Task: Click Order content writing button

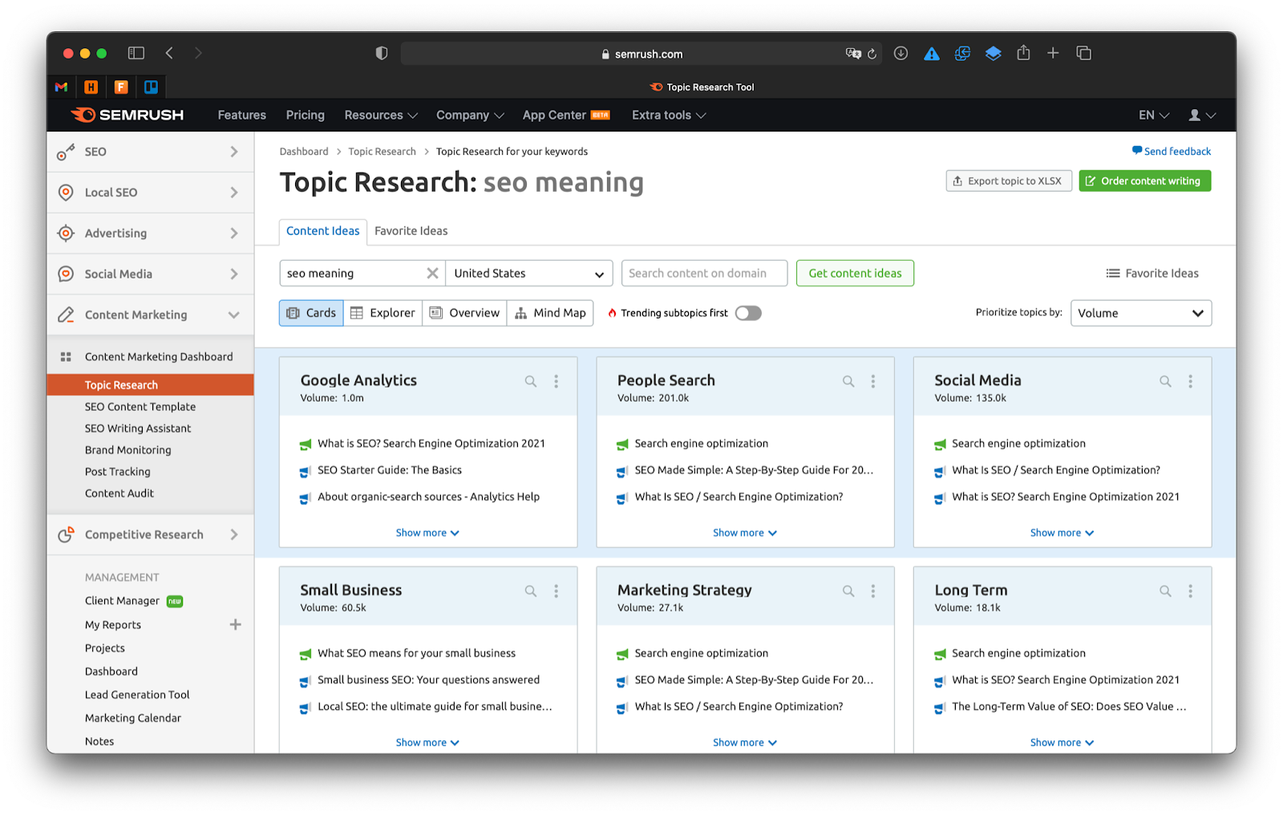Action: [x=1144, y=181]
